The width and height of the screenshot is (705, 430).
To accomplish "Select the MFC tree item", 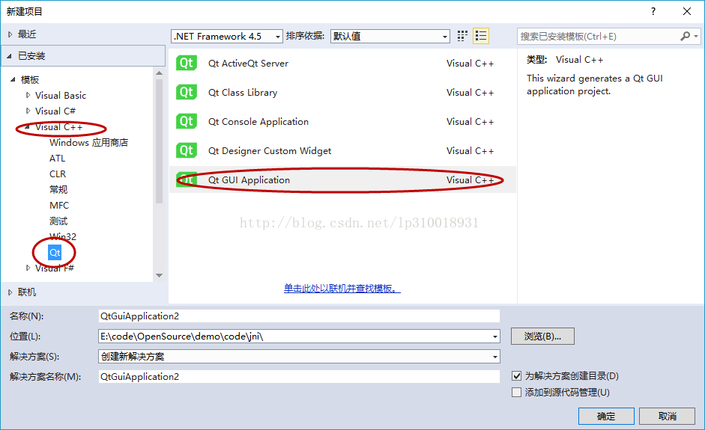I will pyautogui.click(x=59, y=206).
